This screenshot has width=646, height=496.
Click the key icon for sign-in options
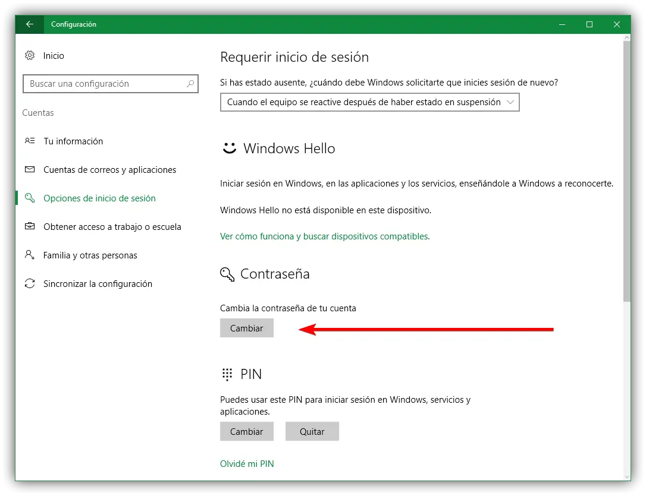point(30,198)
